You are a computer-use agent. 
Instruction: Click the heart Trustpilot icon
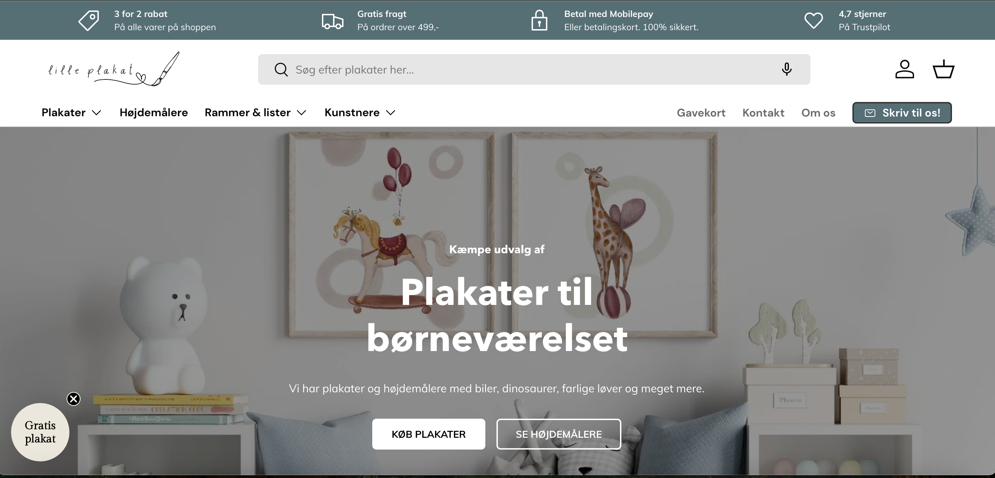click(x=814, y=20)
